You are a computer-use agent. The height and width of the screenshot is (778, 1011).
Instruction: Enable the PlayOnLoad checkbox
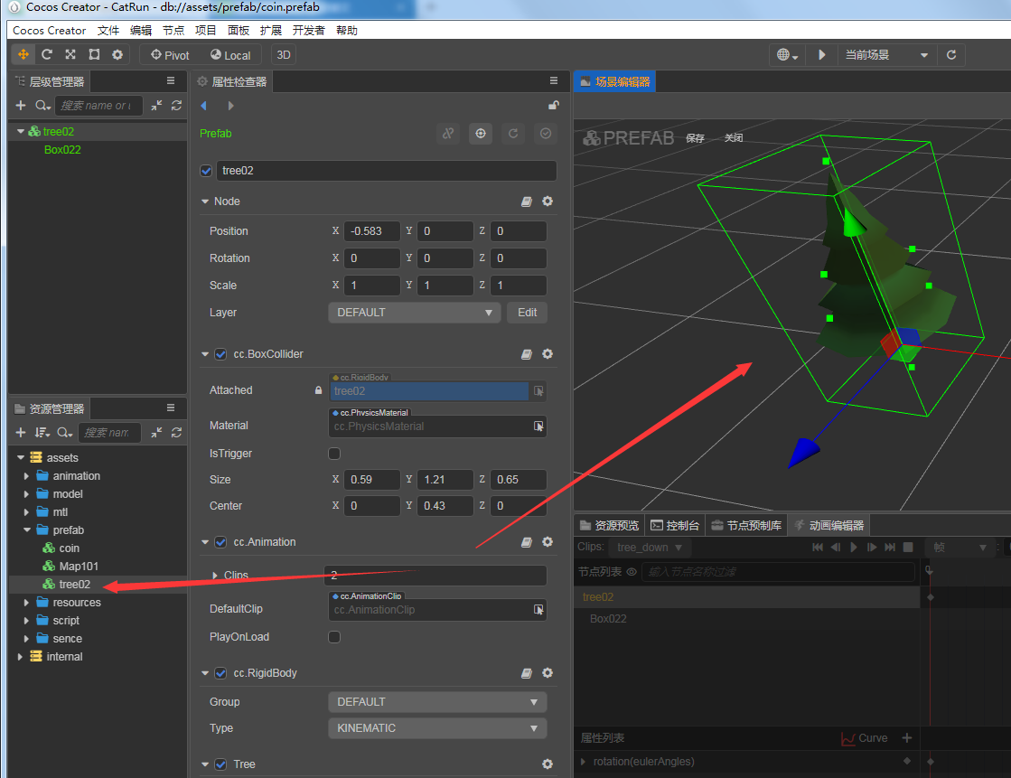coord(334,637)
